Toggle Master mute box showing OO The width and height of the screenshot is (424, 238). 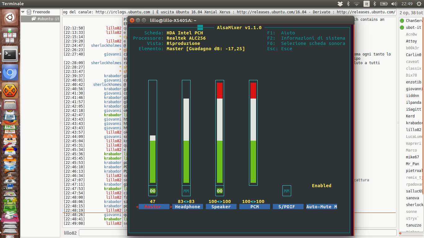point(153,191)
